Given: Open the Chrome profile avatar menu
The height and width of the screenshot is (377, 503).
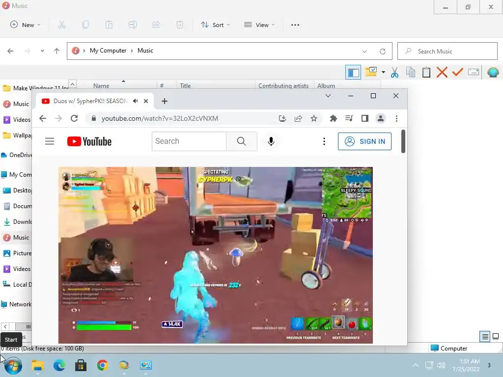Looking at the screenshot, I should coord(381,118).
